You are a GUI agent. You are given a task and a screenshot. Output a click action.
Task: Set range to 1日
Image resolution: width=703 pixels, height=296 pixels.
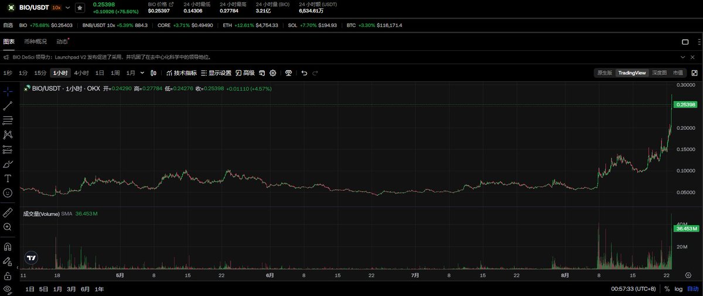30,289
